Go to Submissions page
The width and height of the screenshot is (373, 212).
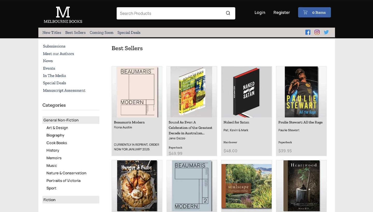coord(54,46)
